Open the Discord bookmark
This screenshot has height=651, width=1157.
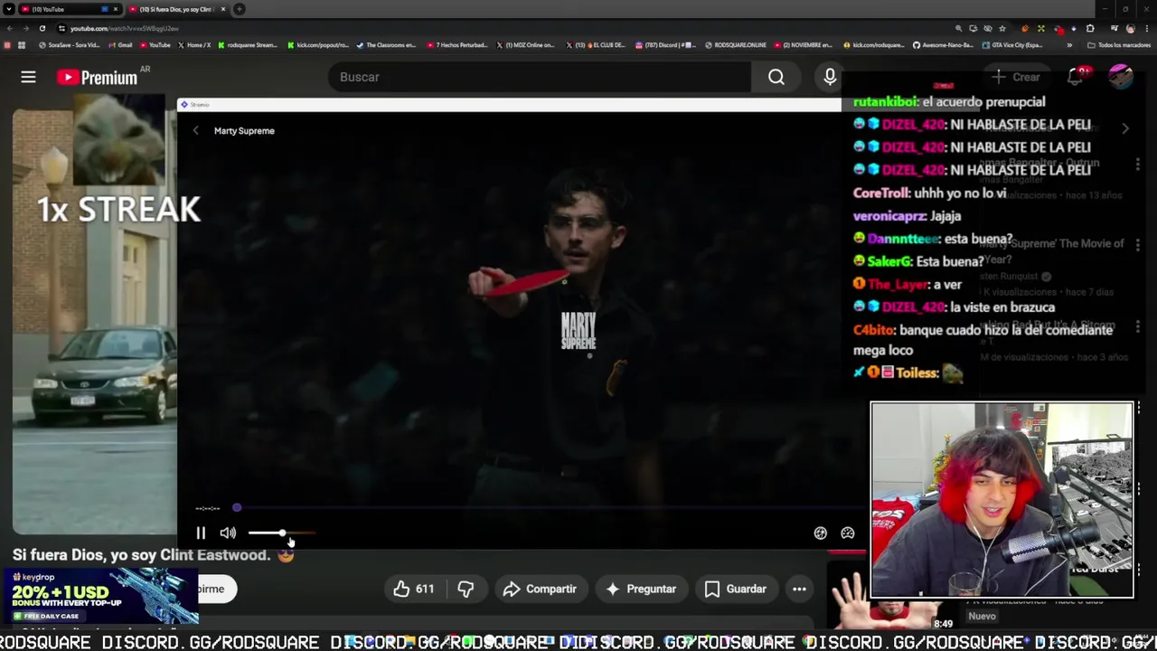[666, 44]
